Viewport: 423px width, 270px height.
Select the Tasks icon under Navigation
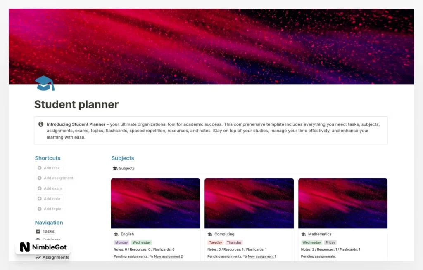pos(38,231)
